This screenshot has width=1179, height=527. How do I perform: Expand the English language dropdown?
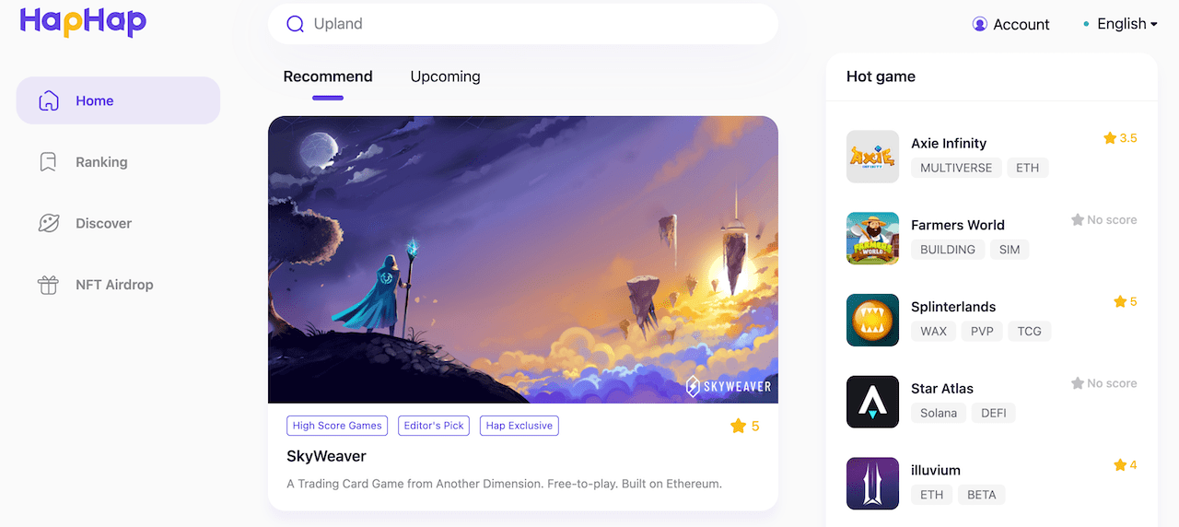1121,24
